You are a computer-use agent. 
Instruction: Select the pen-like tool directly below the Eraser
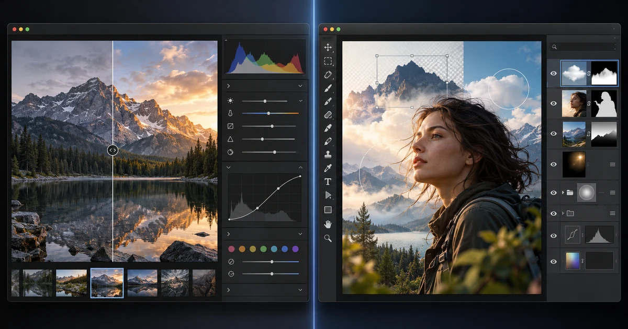pos(328,127)
